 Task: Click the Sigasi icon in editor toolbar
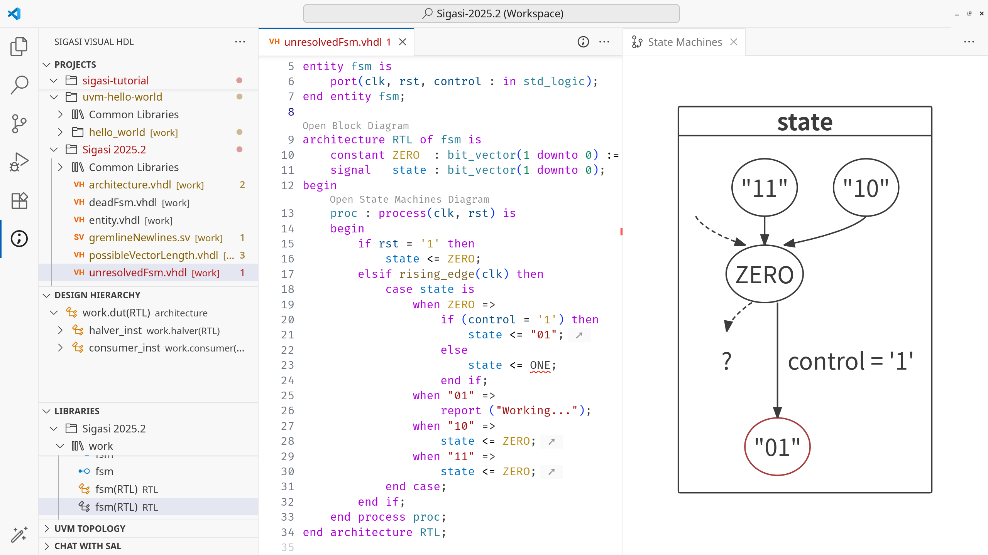click(x=583, y=42)
